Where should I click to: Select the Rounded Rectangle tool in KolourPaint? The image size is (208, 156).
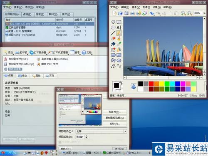coord(113,55)
